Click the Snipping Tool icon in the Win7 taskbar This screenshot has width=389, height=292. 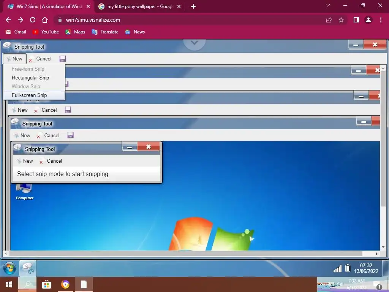pos(28,268)
